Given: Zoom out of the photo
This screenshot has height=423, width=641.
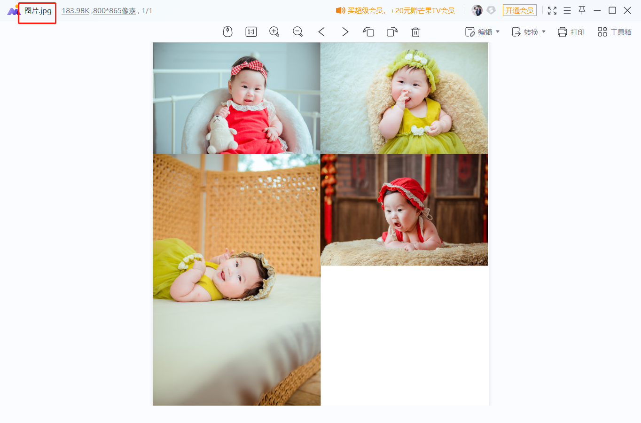Looking at the screenshot, I should pyautogui.click(x=298, y=31).
